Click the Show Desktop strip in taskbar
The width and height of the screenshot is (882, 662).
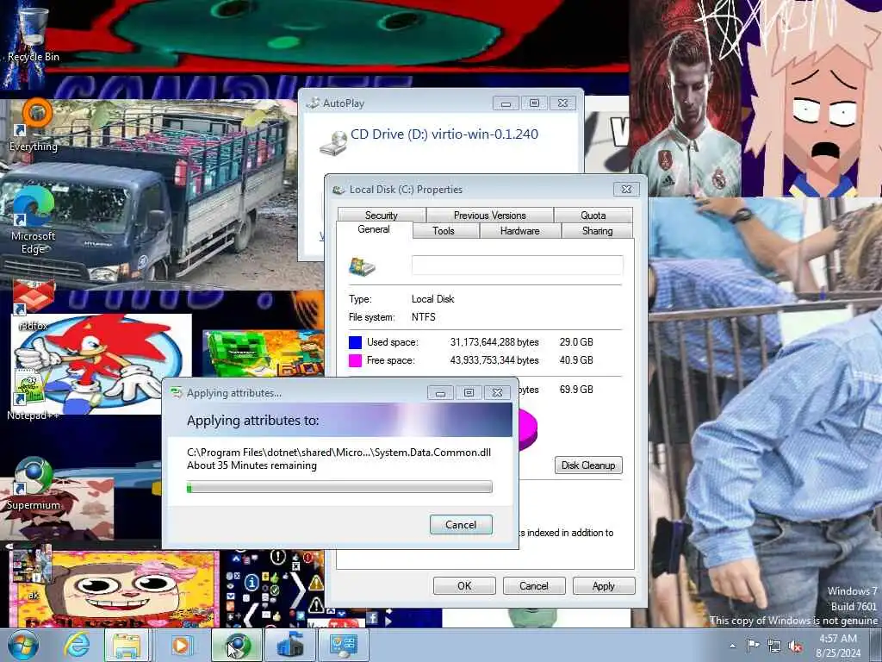[x=876, y=645]
